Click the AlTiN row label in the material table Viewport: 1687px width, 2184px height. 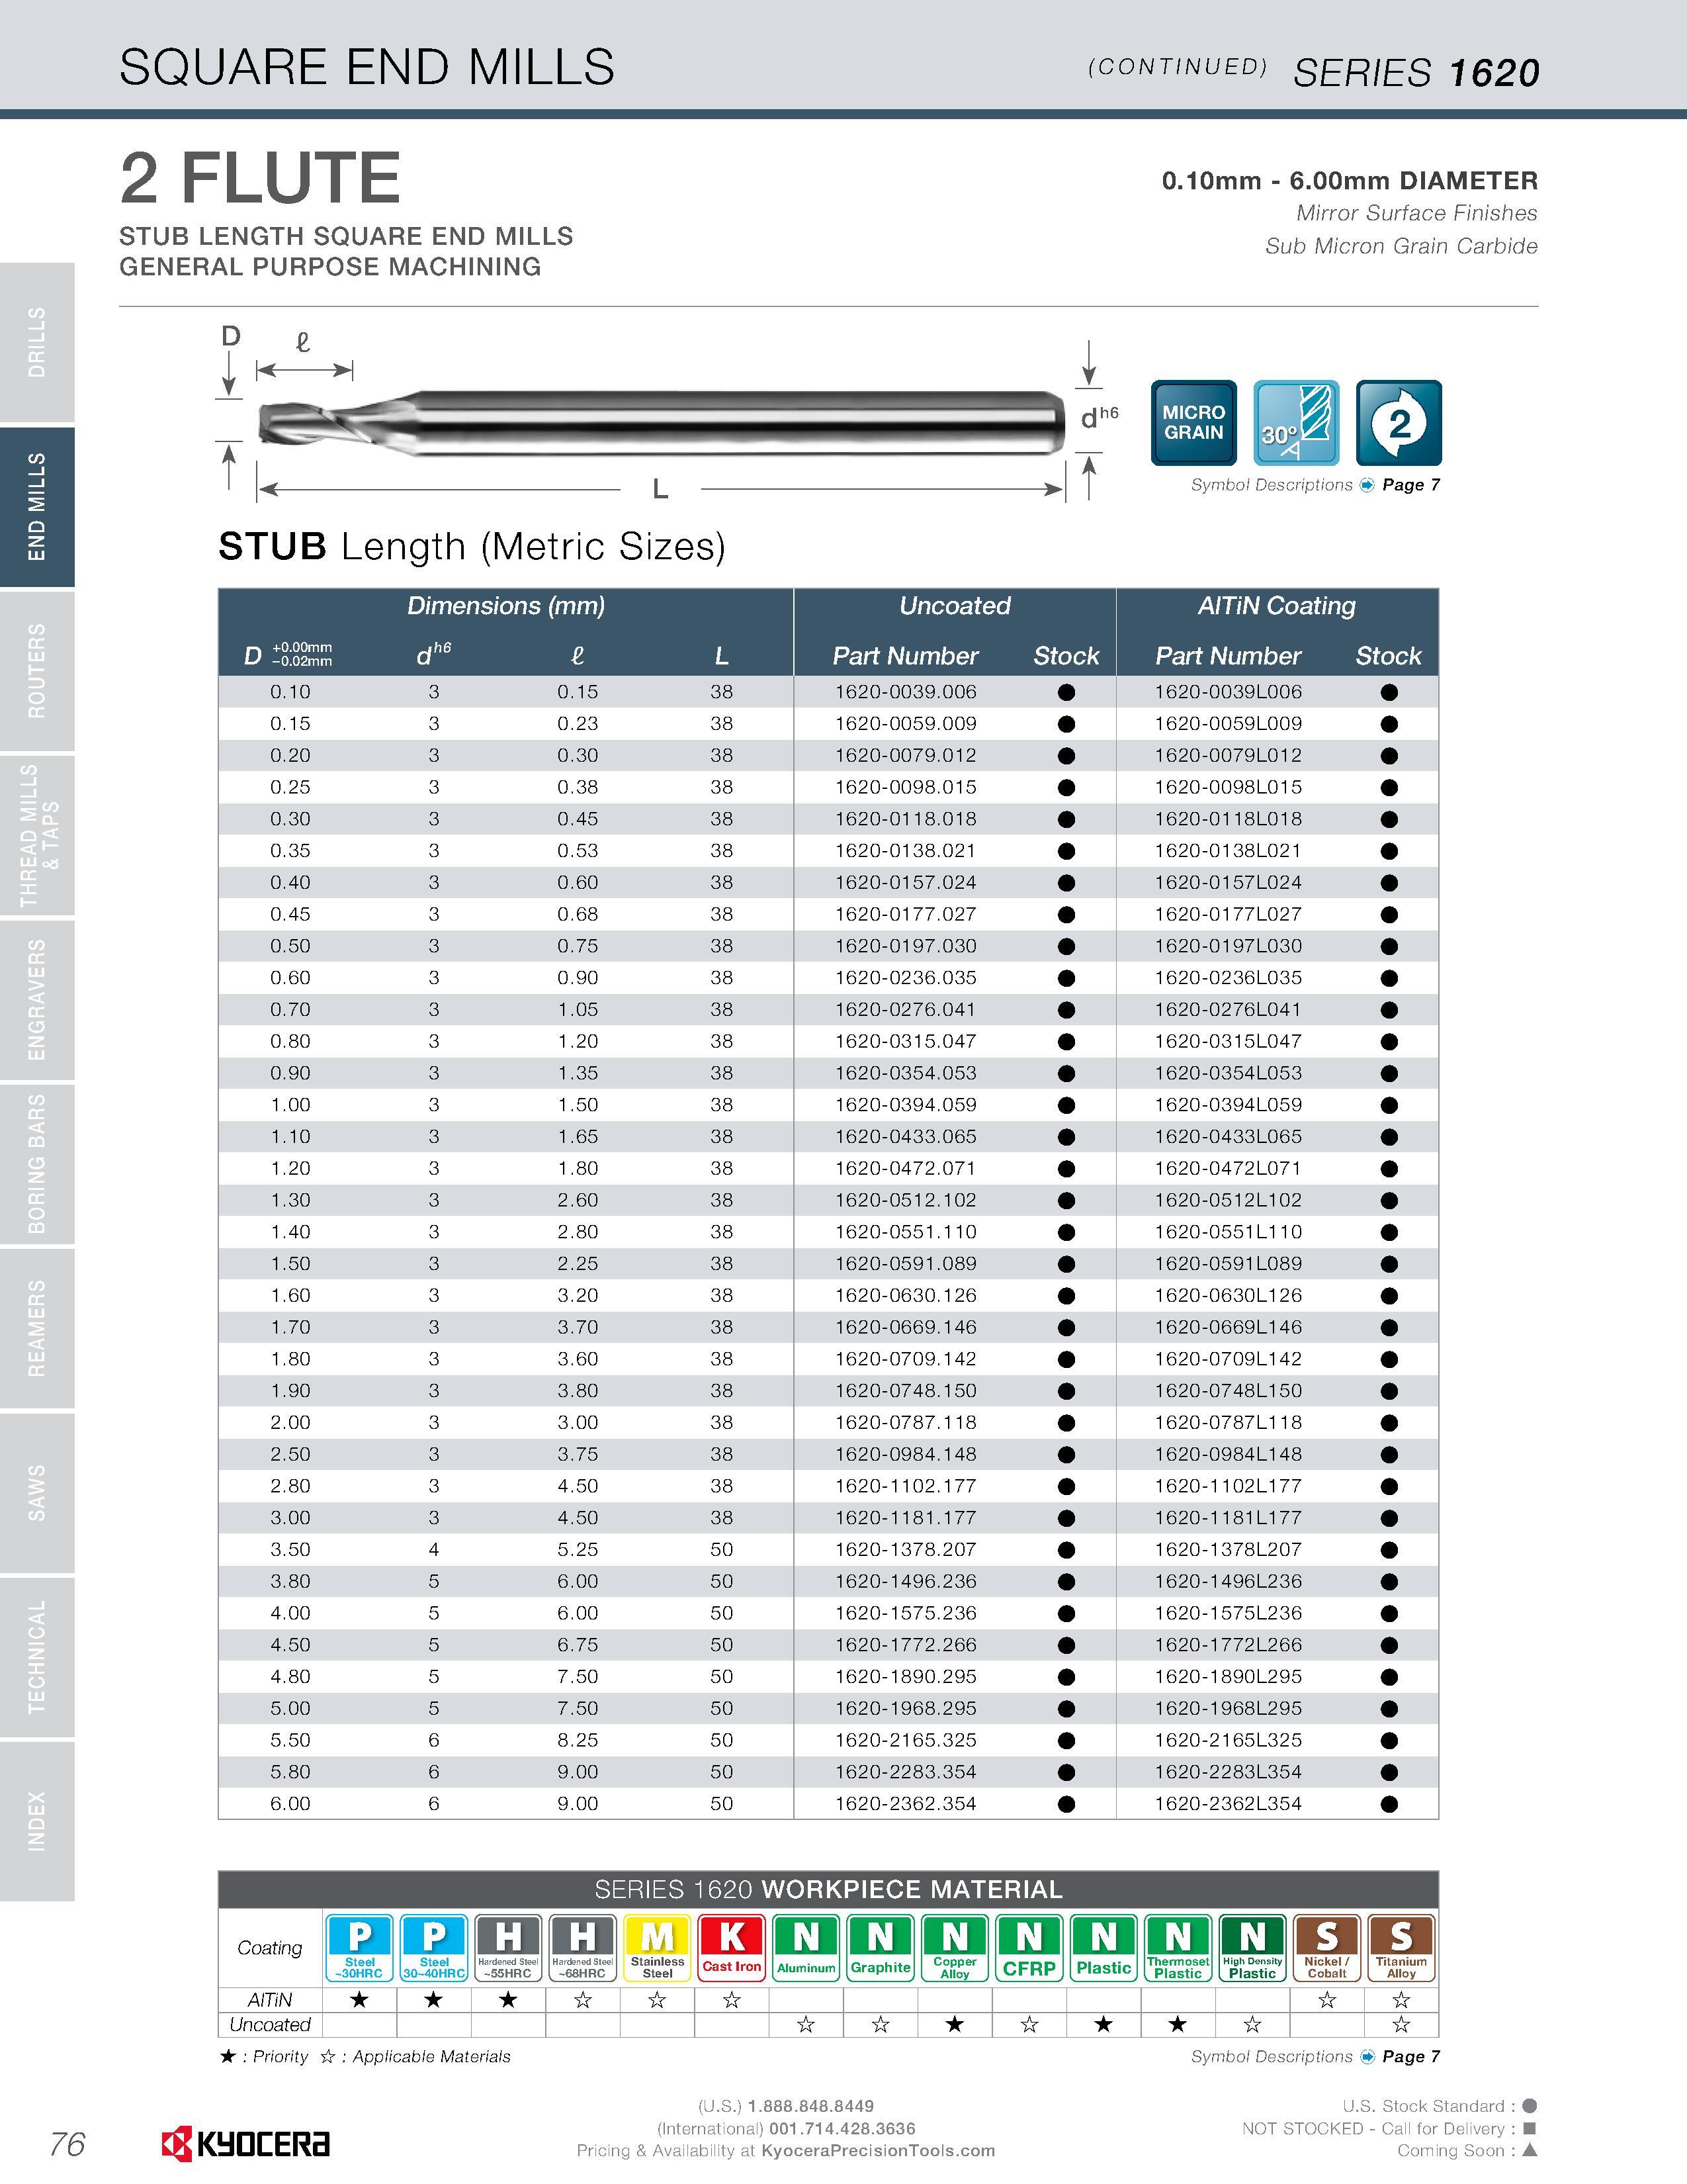pos(270,2000)
